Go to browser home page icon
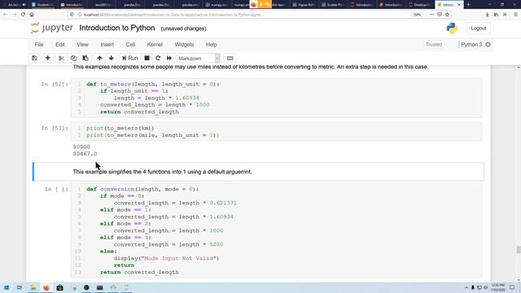This screenshot has width=521, height=293. pyautogui.click(x=32, y=15)
